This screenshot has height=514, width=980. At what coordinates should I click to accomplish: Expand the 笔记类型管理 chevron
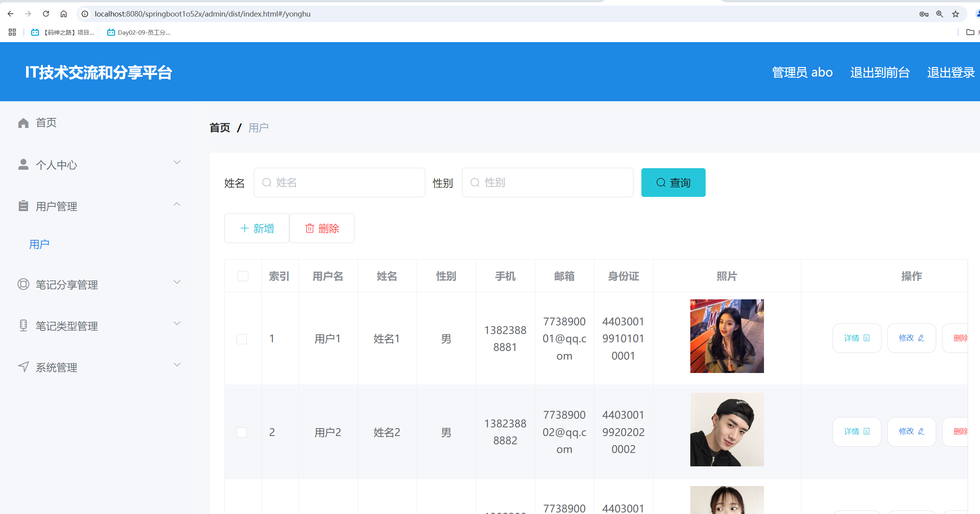pos(177,323)
